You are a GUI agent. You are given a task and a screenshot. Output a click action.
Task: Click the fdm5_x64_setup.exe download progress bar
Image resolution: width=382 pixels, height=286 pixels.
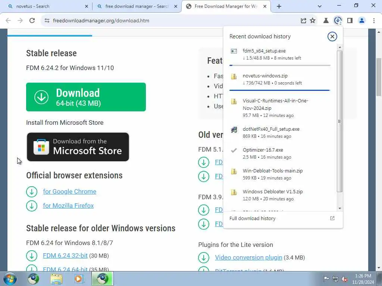tap(280, 66)
